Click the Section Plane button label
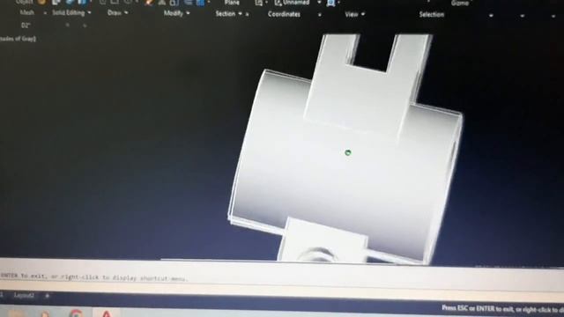Screen dimensions: 564x317 [x=232, y=3]
